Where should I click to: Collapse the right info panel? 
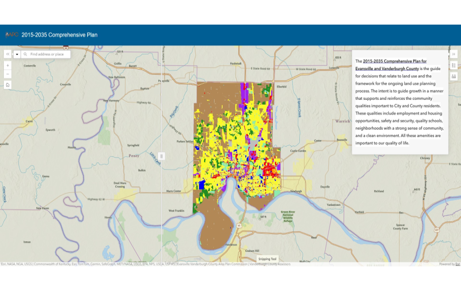453,54
